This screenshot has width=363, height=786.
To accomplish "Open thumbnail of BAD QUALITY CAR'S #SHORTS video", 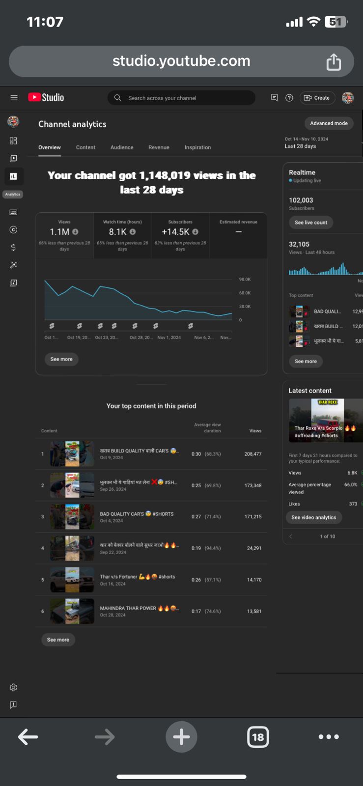I will pyautogui.click(x=72, y=517).
